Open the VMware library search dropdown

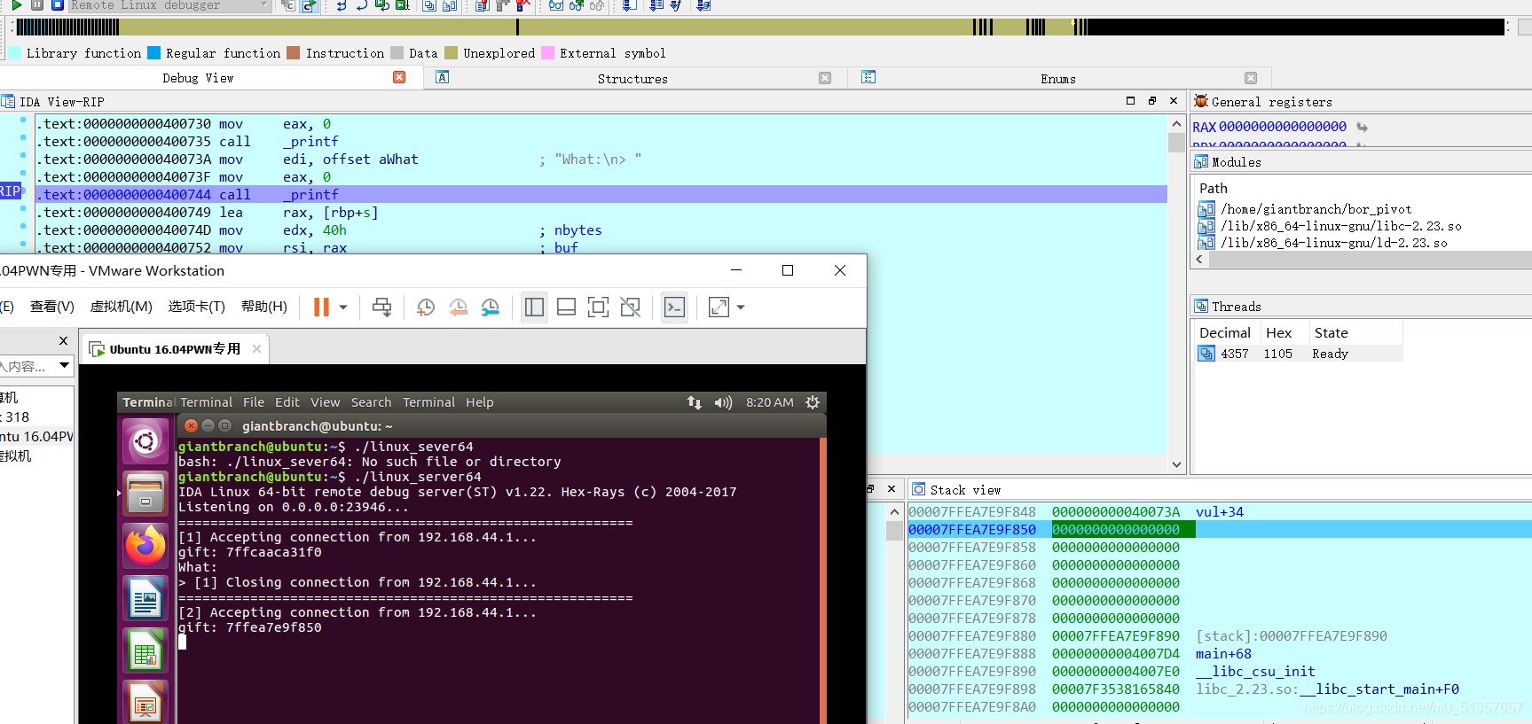tap(65, 365)
